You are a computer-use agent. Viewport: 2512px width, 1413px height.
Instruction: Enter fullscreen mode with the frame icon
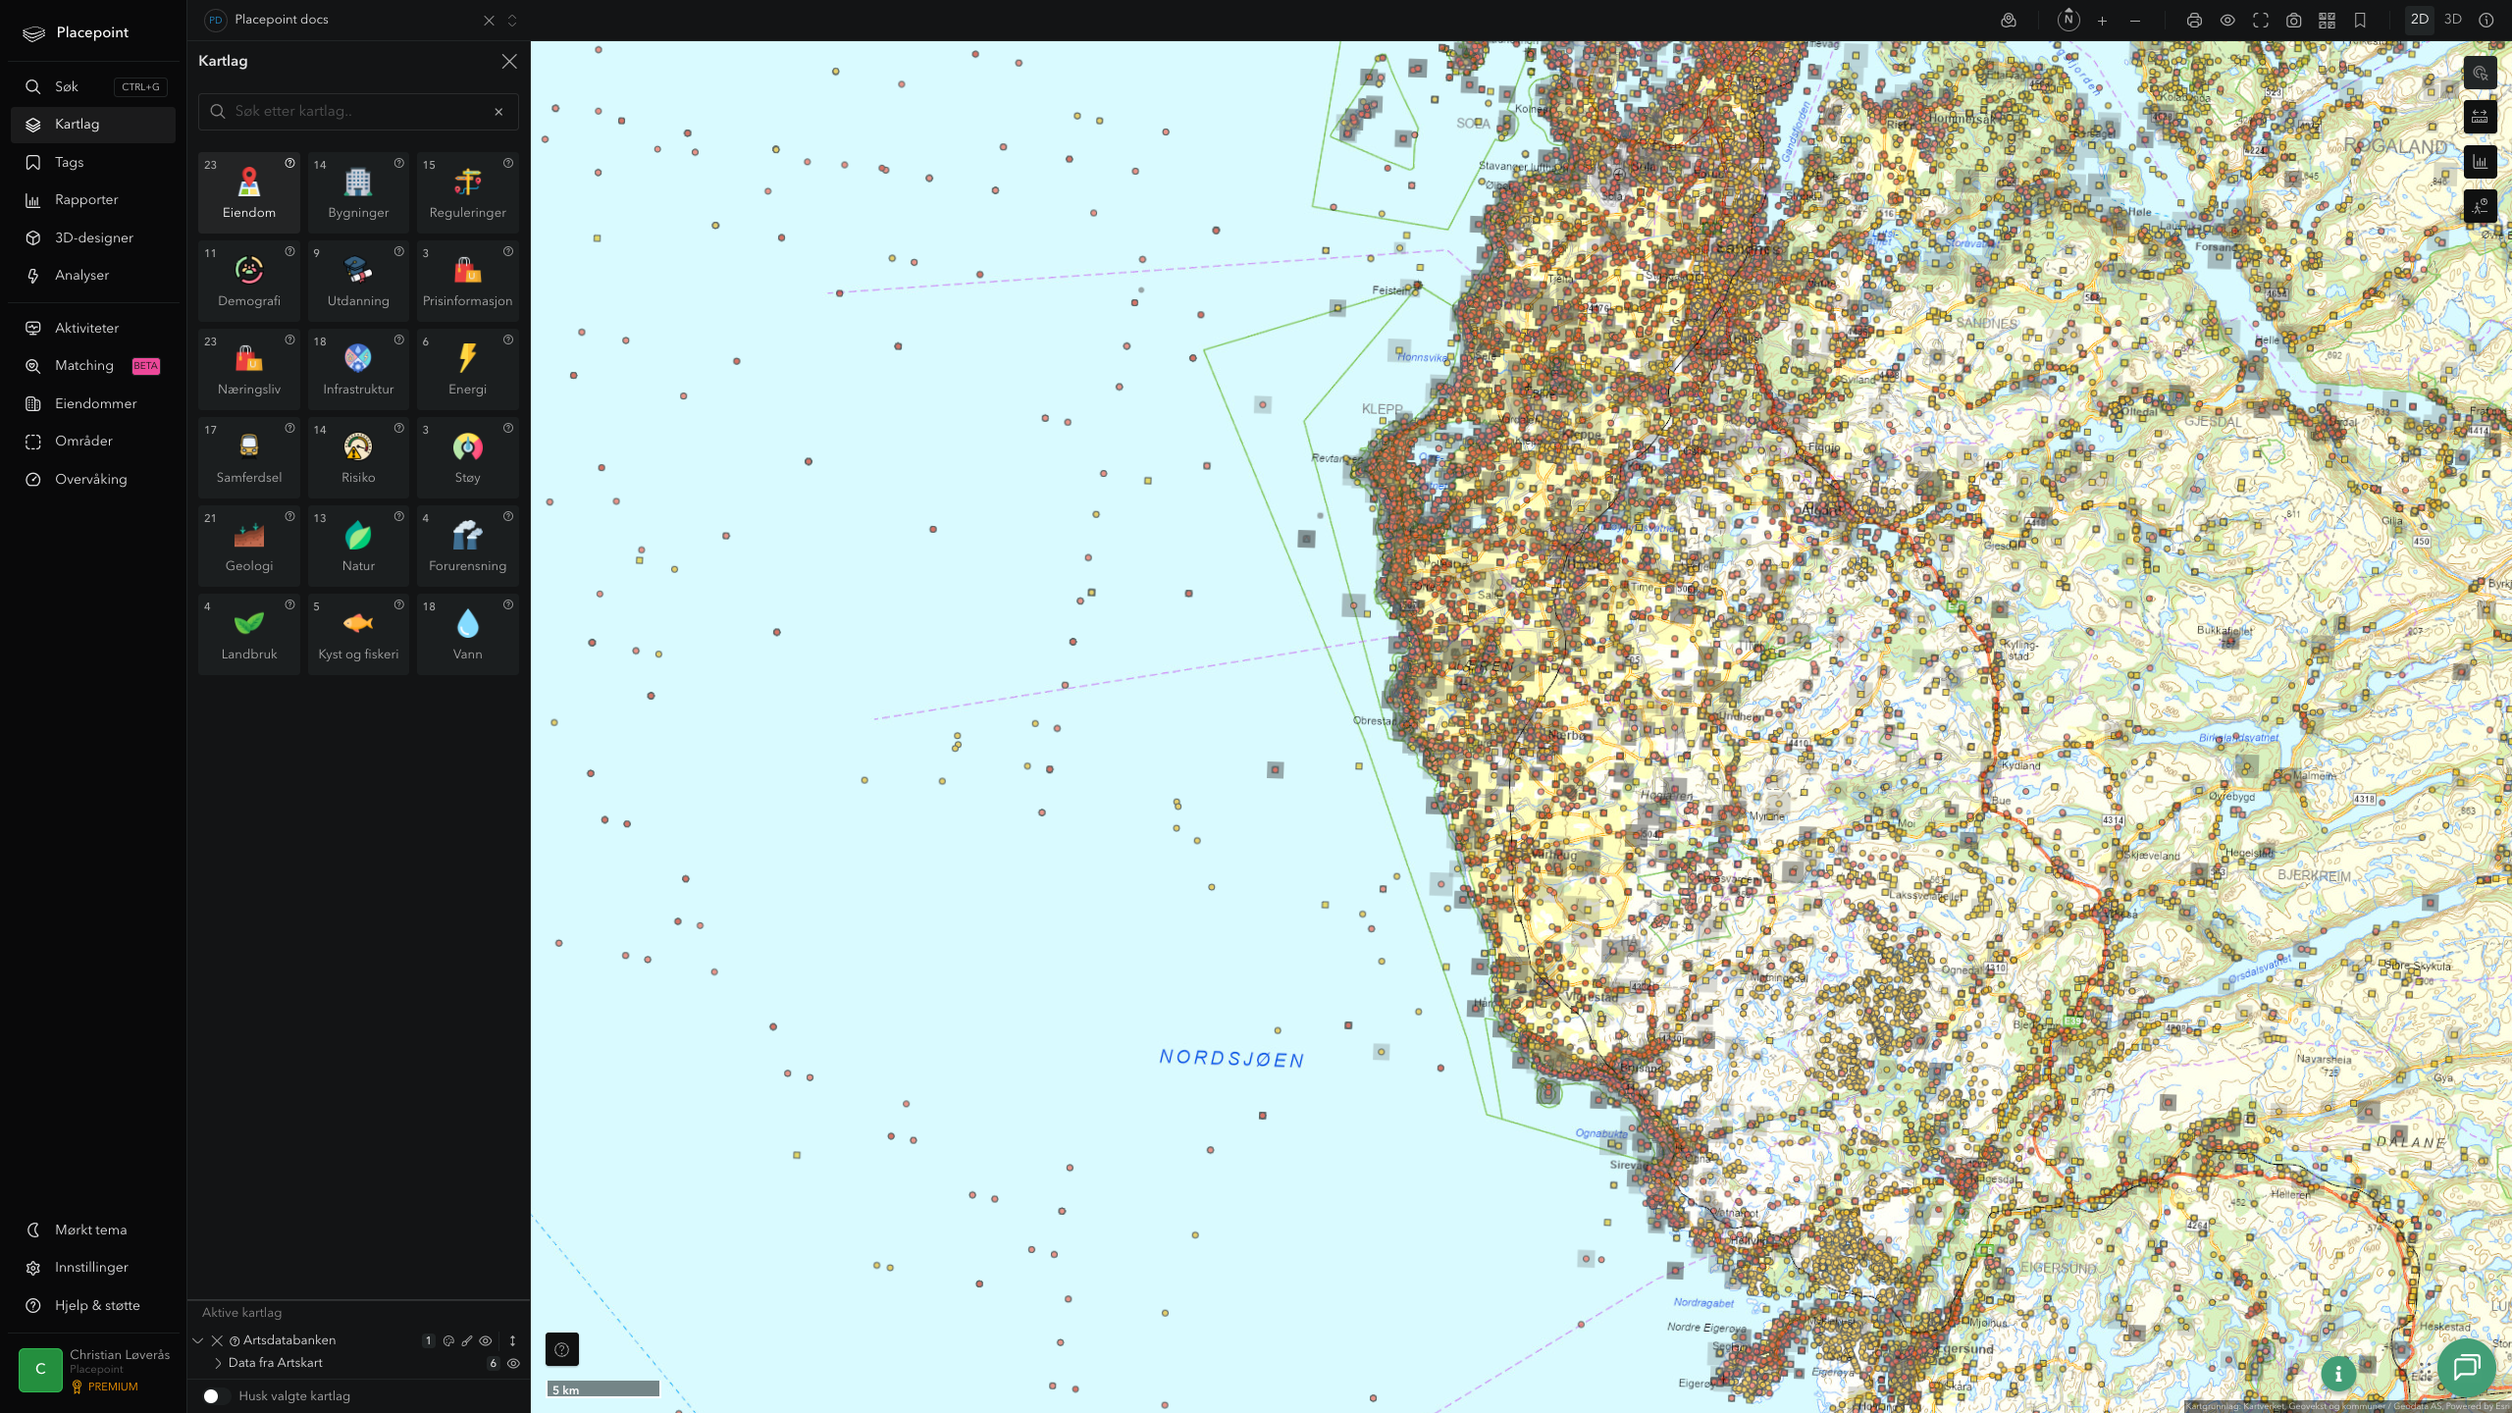2261,20
